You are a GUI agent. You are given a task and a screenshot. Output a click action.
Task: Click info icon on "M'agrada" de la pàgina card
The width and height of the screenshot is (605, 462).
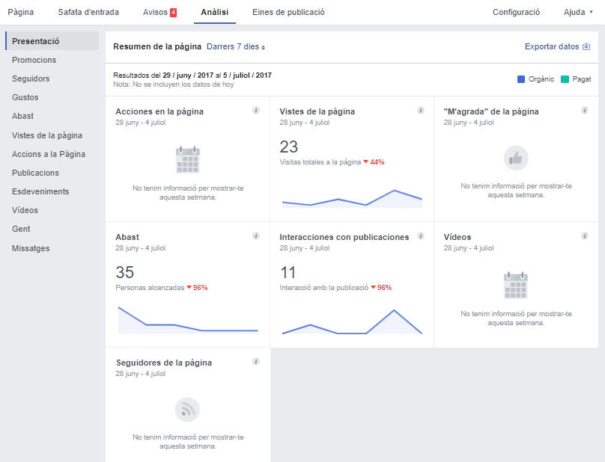[585, 111]
